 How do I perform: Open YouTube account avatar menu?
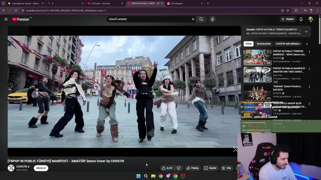pyautogui.click(x=311, y=19)
